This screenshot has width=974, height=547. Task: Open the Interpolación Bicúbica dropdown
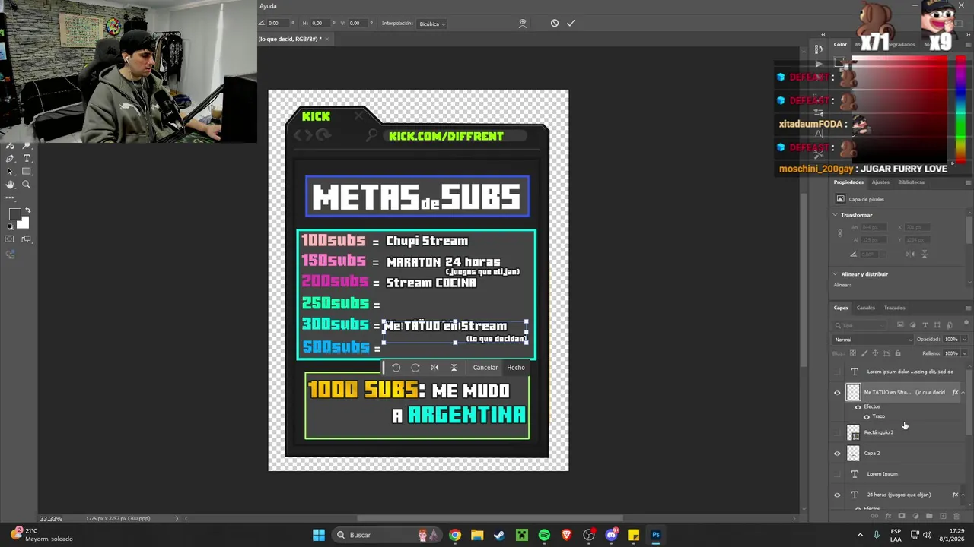[431, 24]
